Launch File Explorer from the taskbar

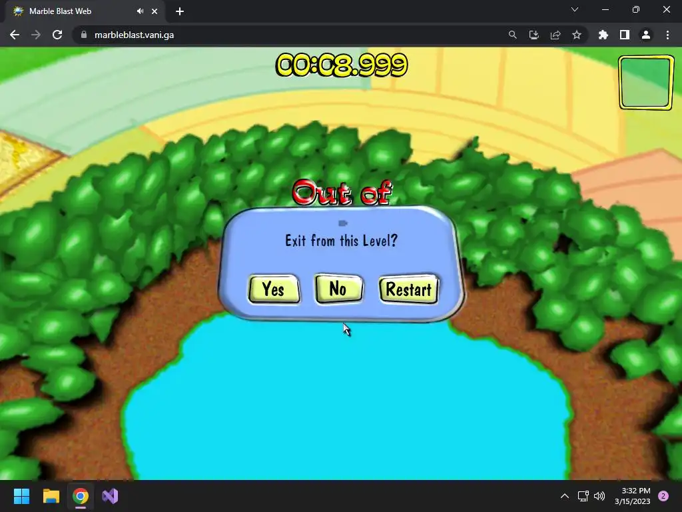(x=51, y=496)
